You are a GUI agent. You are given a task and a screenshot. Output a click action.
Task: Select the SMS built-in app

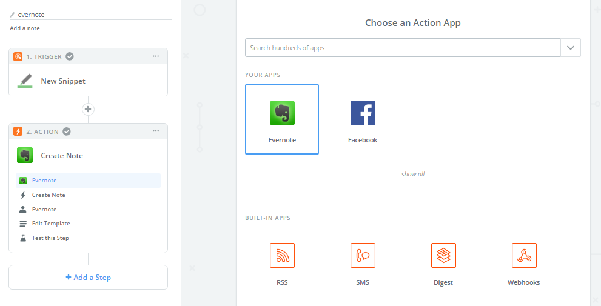(363, 256)
